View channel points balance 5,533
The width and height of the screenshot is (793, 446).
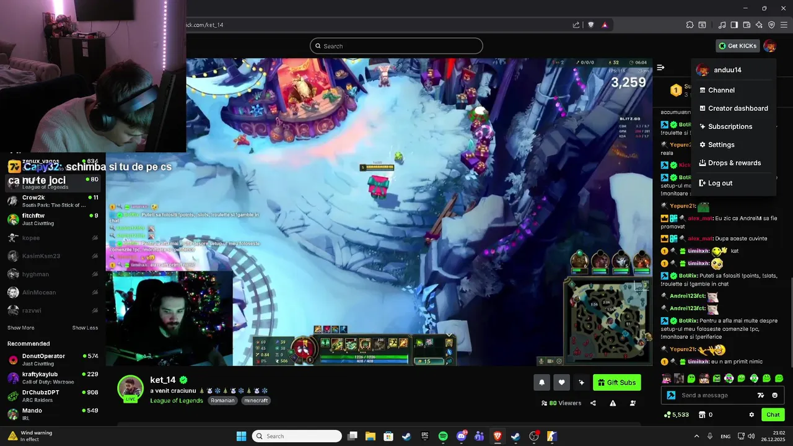click(x=676, y=415)
